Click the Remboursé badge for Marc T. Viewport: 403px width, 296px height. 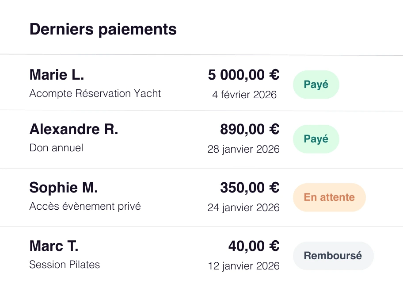pos(333,256)
